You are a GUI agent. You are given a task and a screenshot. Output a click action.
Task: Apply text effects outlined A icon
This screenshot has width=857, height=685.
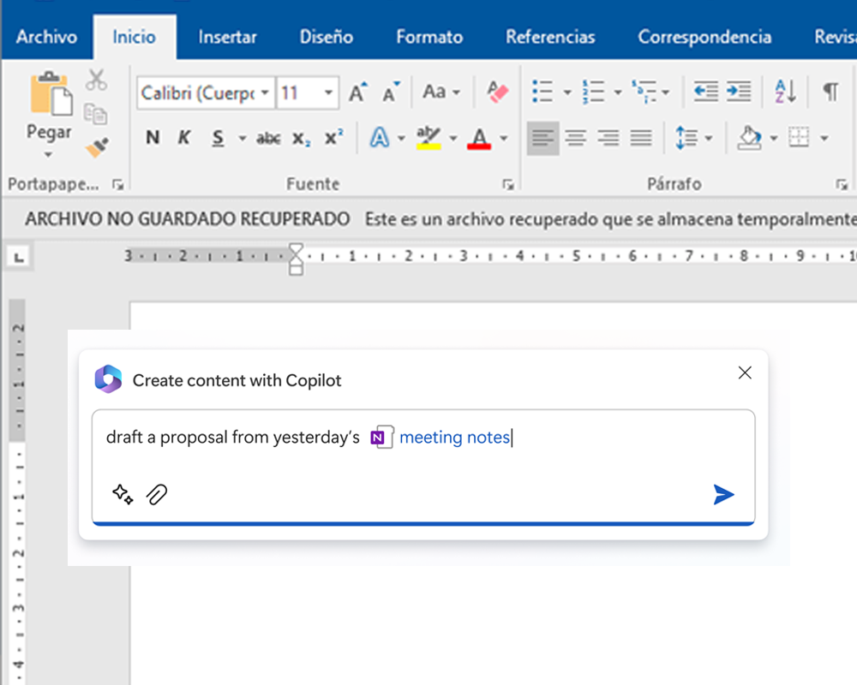coord(380,138)
